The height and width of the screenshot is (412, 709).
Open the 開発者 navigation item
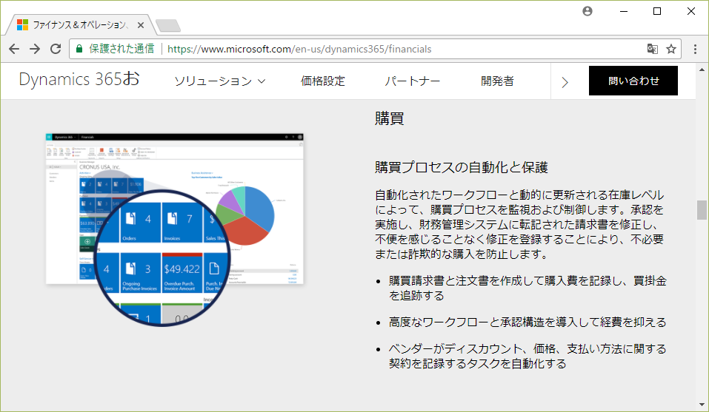(497, 81)
